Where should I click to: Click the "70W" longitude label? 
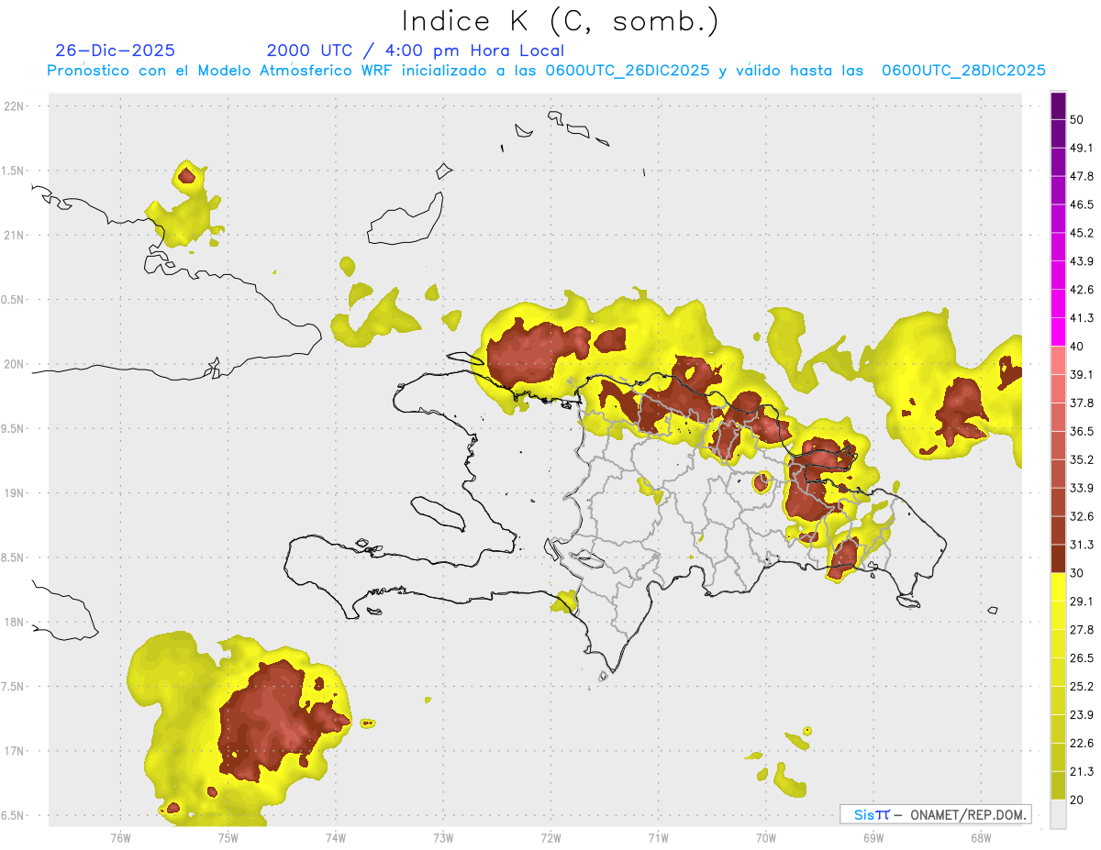765,838
